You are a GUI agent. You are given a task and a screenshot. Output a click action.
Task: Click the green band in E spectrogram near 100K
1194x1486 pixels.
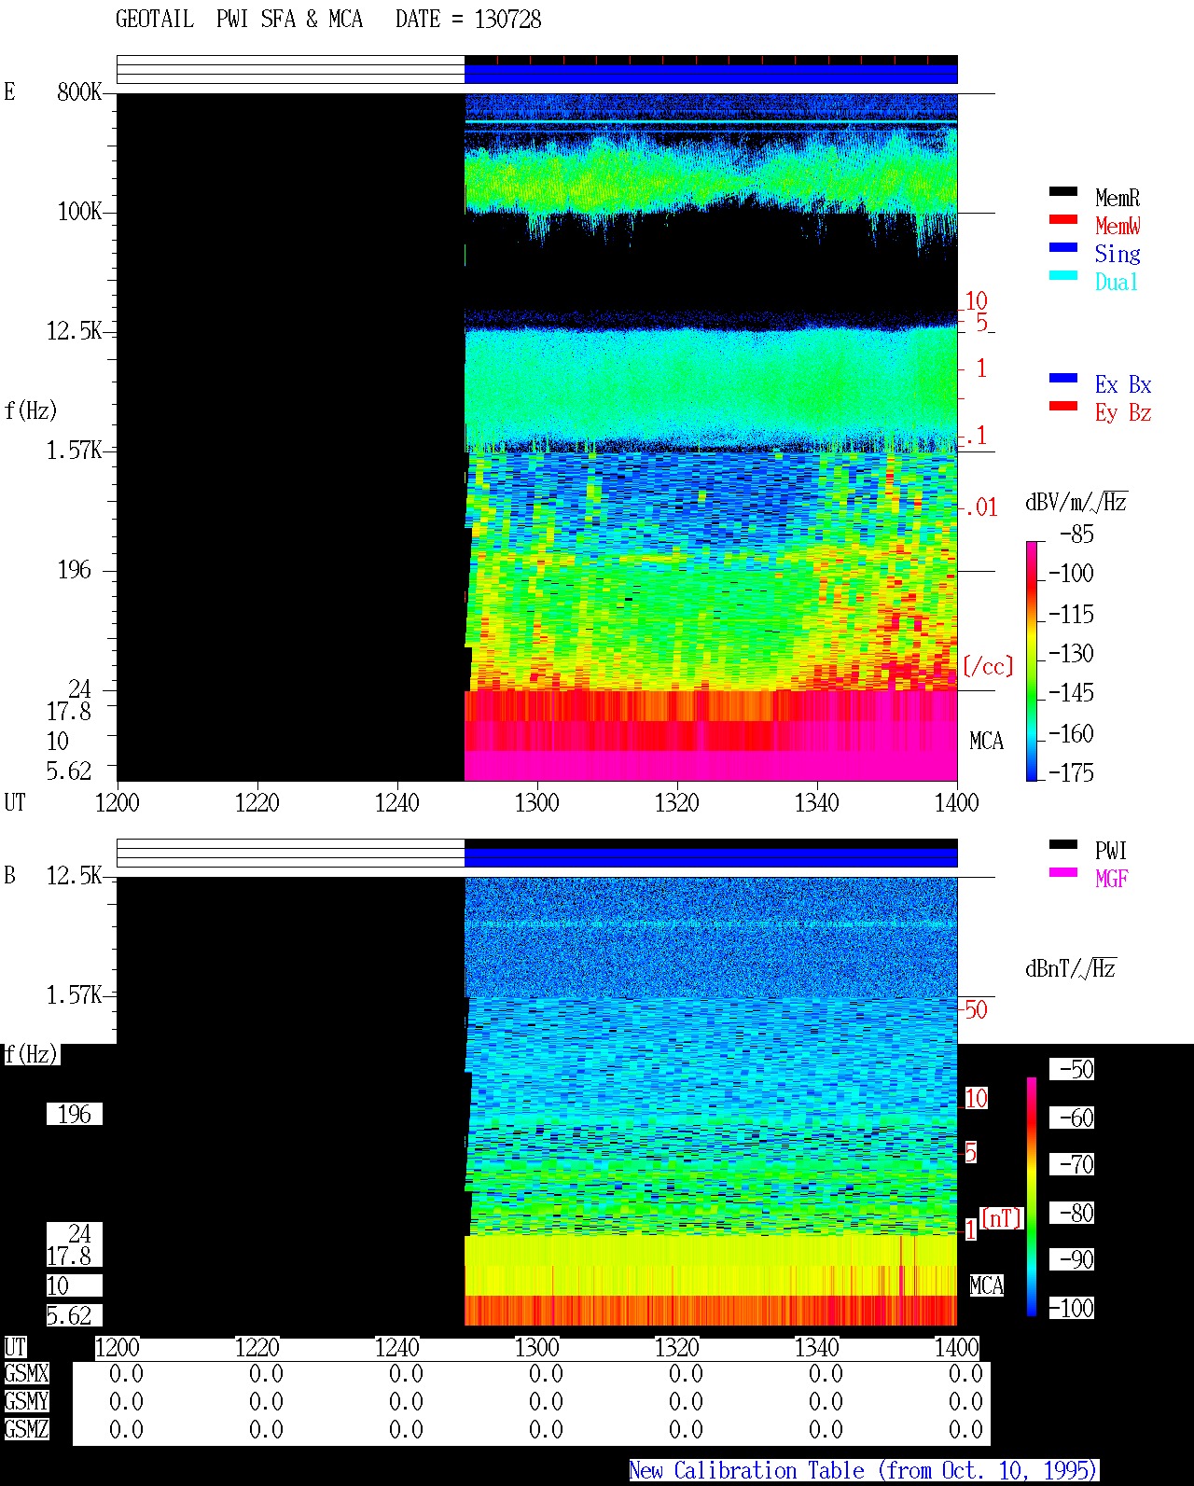tap(711, 179)
